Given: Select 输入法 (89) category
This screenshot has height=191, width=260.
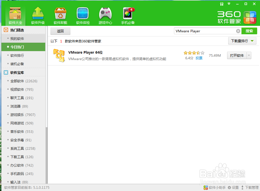Looking at the screenshot, I should pyautogui.click(x=23, y=182).
